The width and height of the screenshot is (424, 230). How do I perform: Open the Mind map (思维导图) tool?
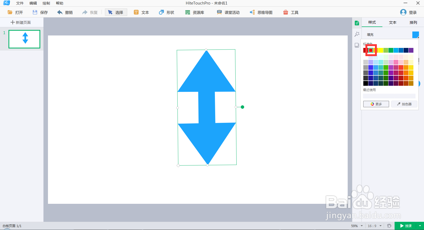[x=261, y=12]
